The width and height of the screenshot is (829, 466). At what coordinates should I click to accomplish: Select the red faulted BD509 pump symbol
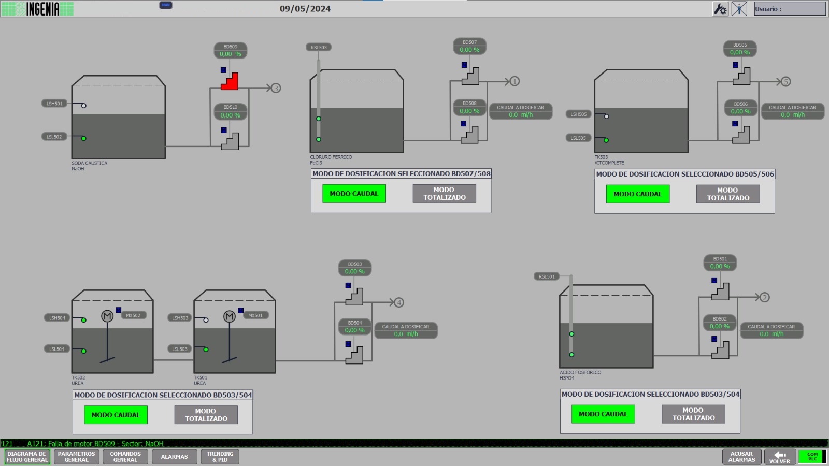click(230, 81)
